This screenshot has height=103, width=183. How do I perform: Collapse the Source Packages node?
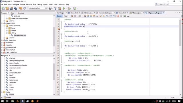(x=4, y=26)
